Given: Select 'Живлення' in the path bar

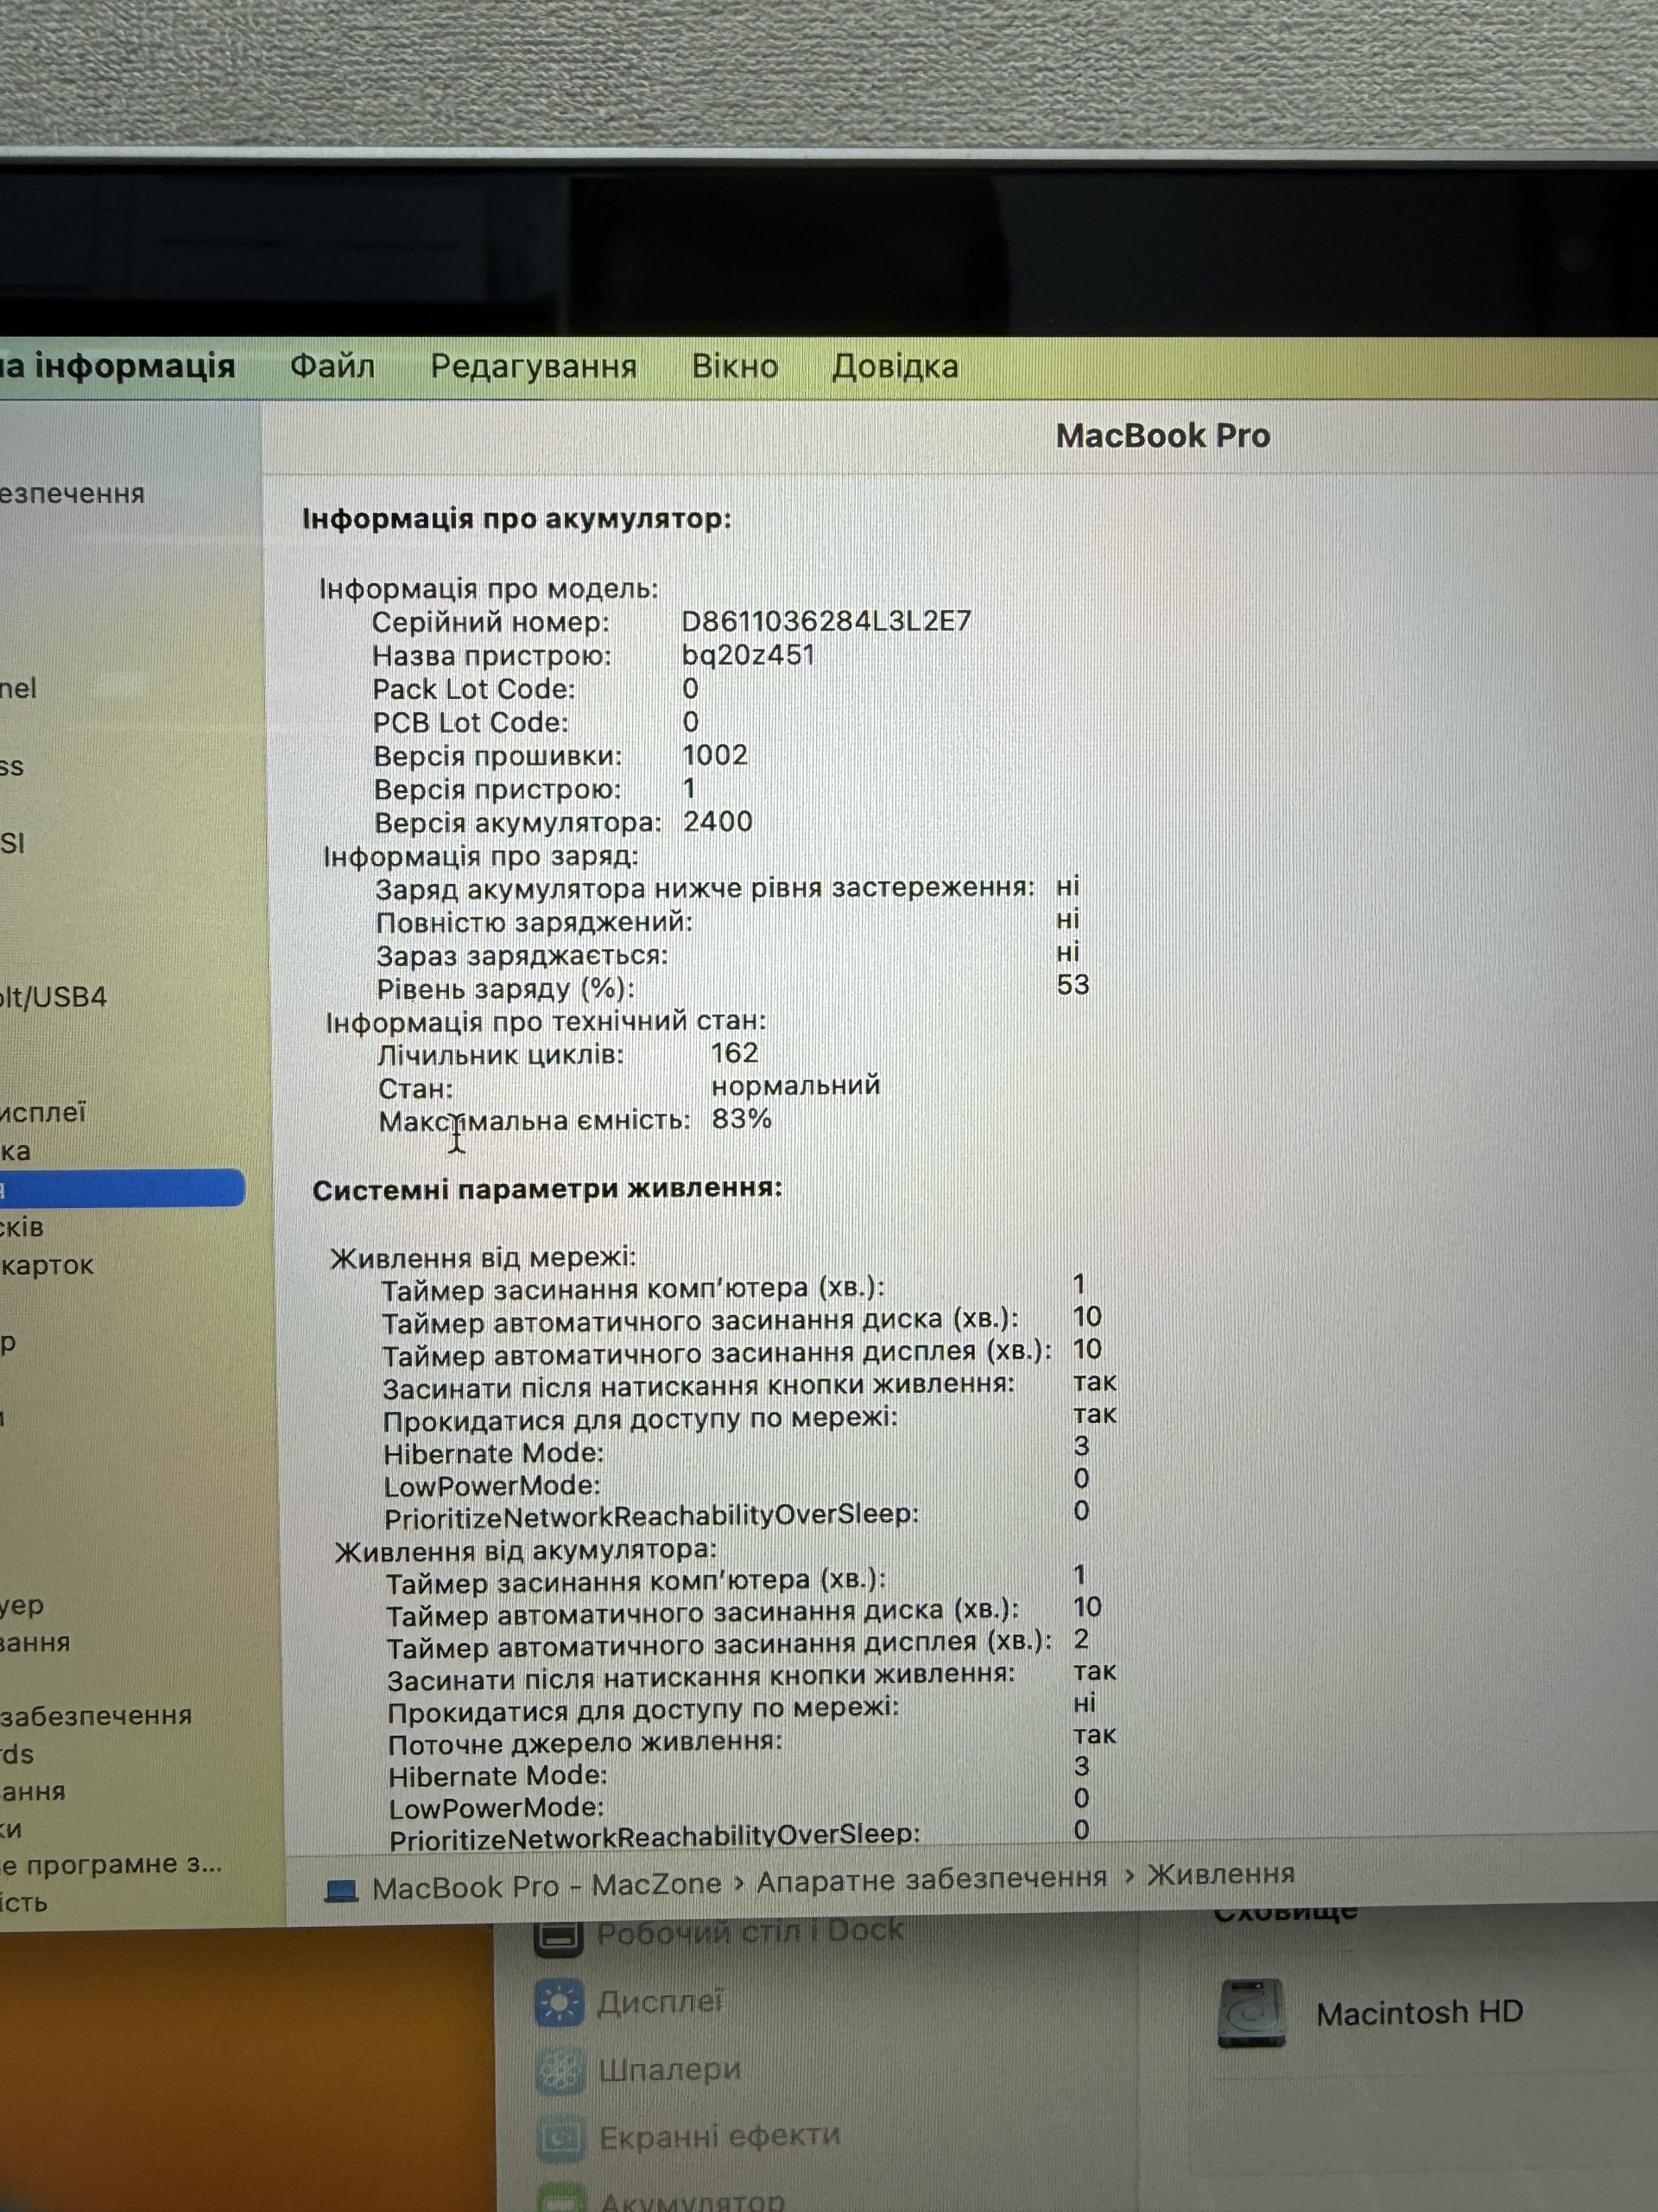Looking at the screenshot, I should point(1220,1874).
